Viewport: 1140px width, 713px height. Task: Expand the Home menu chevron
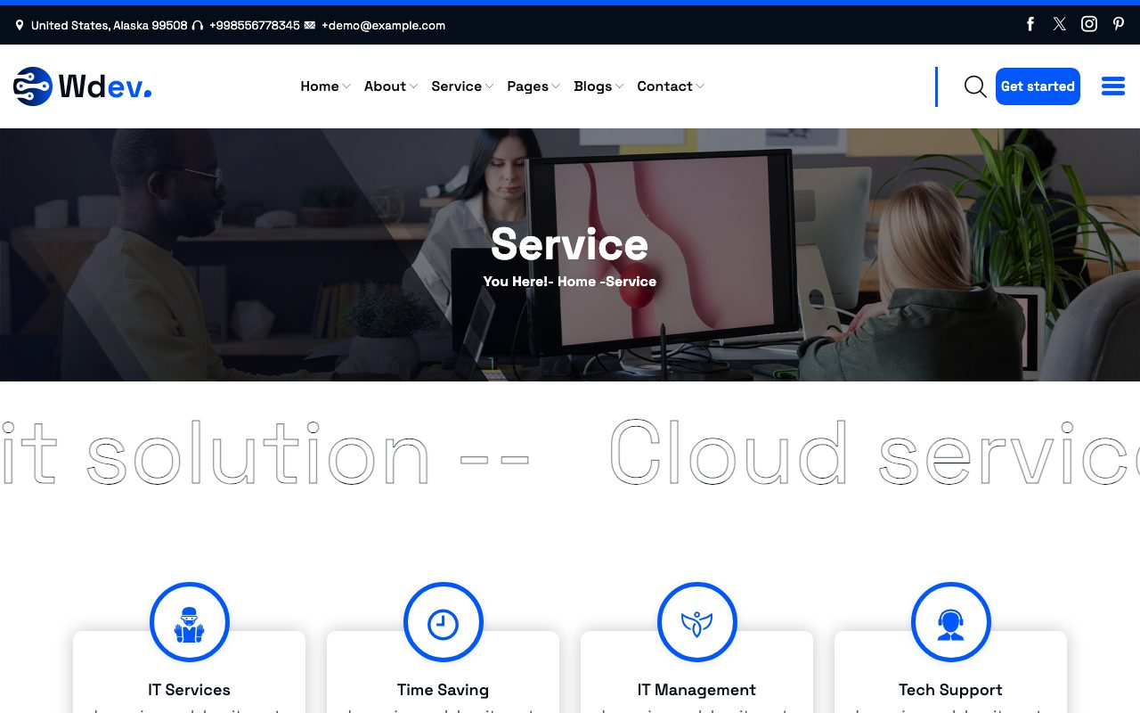[346, 86]
